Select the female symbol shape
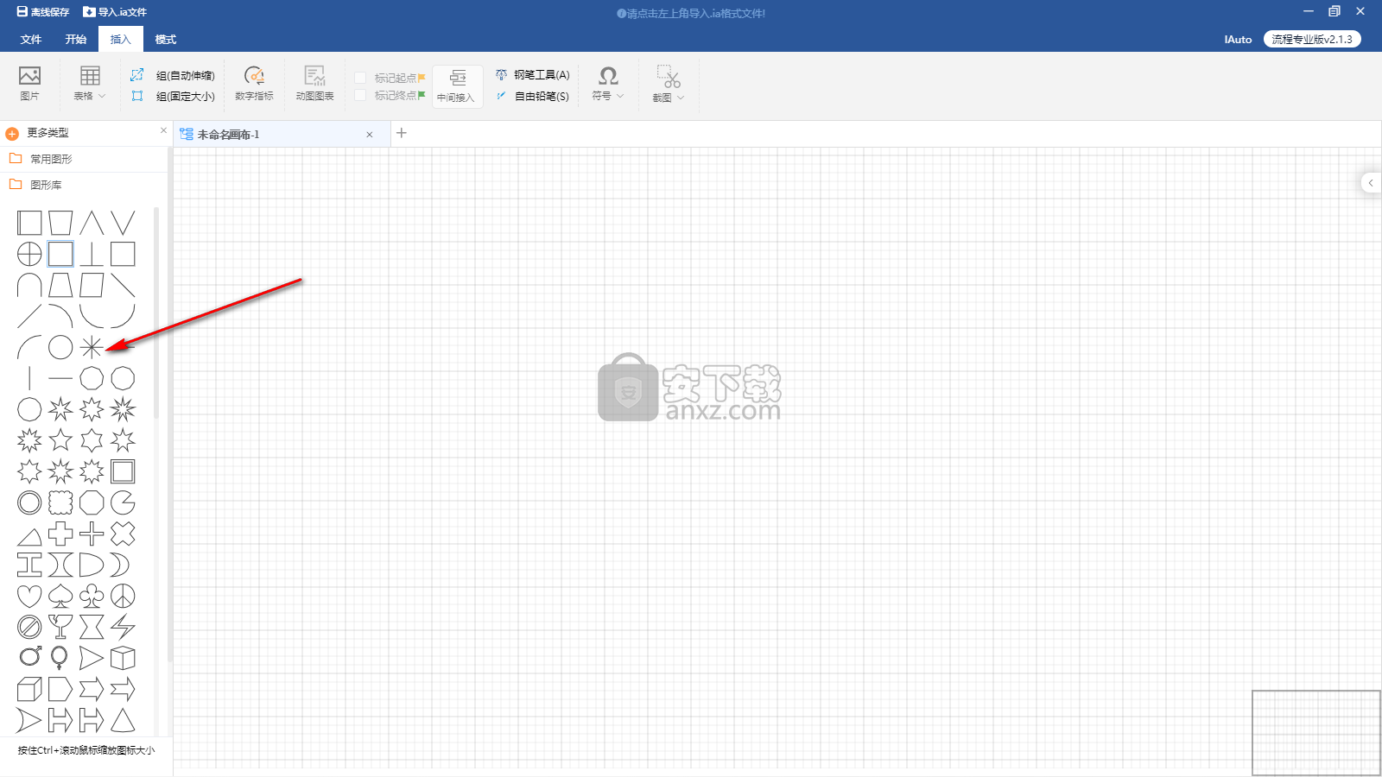 (60, 658)
